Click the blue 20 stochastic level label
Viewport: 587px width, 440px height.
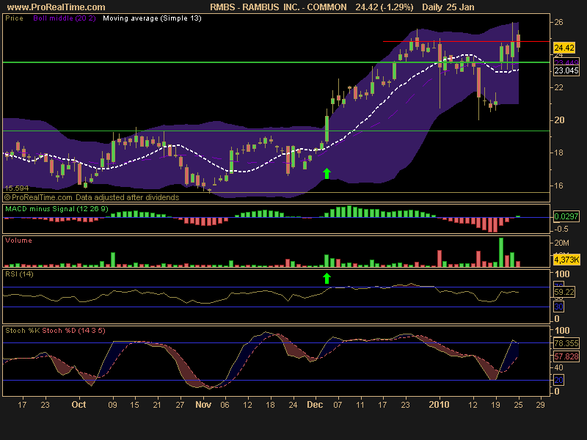pyautogui.click(x=558, y=380)
